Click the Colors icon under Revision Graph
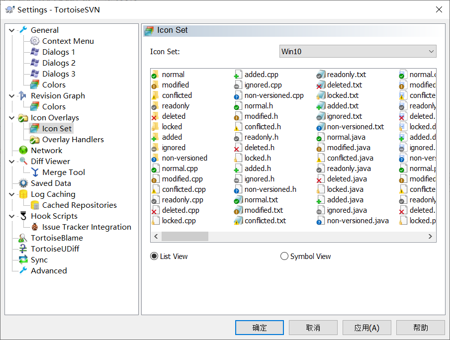The height and width of the screenshot is (340, 450). point(35,106)
